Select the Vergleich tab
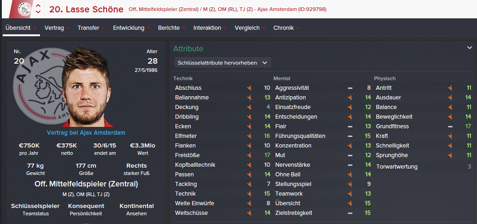 pos(250,28)
